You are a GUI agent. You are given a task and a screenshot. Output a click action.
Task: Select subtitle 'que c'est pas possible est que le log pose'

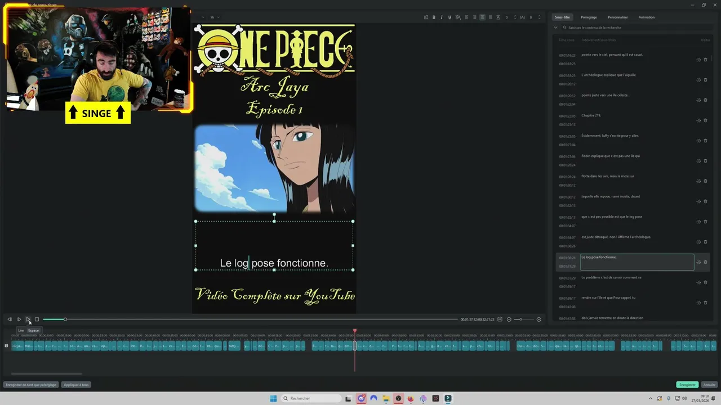tap(612, 217)
